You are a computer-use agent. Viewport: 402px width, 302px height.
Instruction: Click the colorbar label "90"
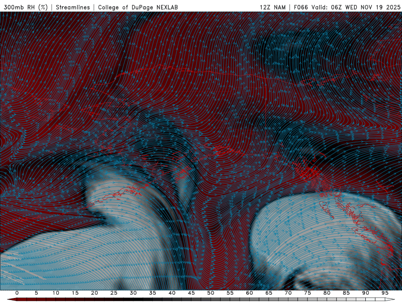point(366,293)
